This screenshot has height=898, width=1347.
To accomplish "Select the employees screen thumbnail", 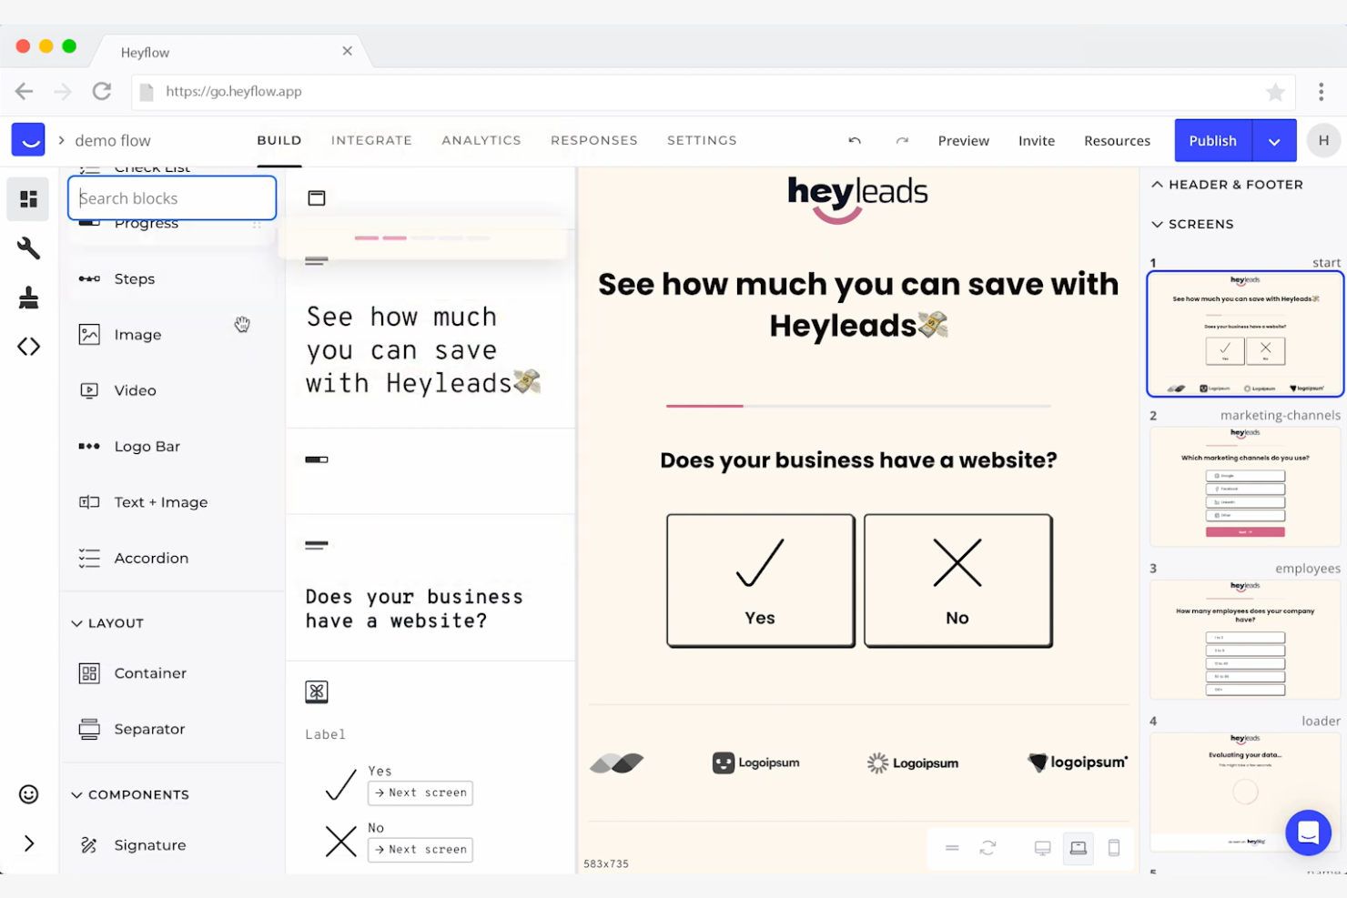I will tap(1245, 639).
